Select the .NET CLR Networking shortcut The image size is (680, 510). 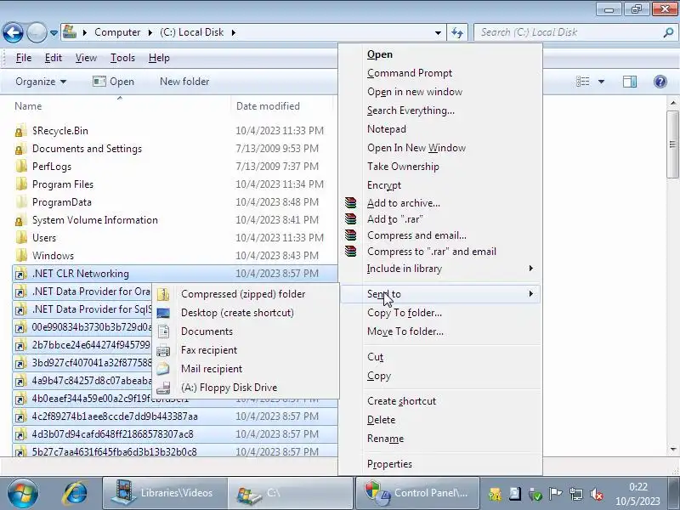(80, 274)
